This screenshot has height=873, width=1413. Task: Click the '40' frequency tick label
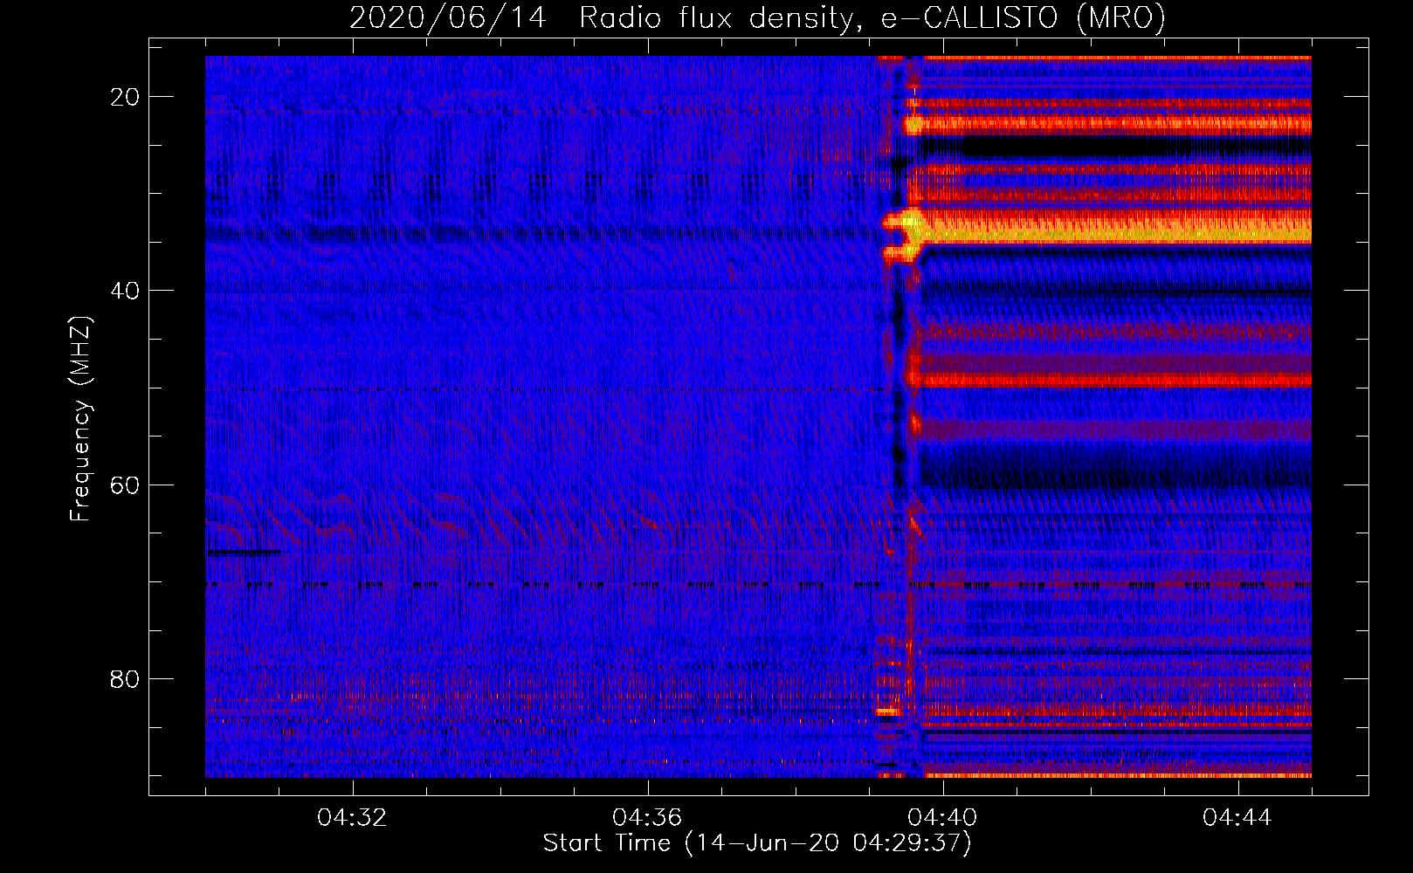pos(126,291)
